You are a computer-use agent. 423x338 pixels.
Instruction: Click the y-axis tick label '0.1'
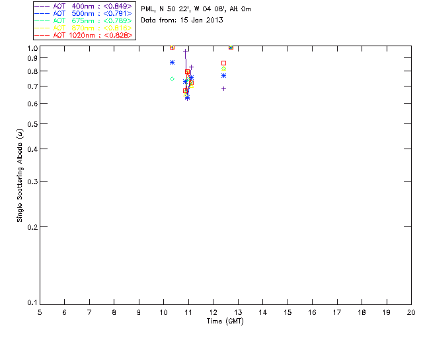[32, 303]
